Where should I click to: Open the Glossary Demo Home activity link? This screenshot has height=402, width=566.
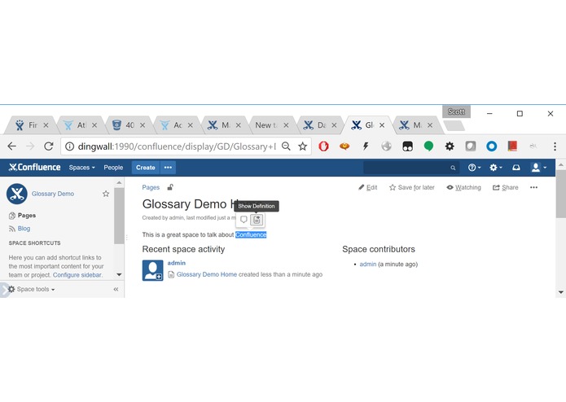(x=207, y=274)
